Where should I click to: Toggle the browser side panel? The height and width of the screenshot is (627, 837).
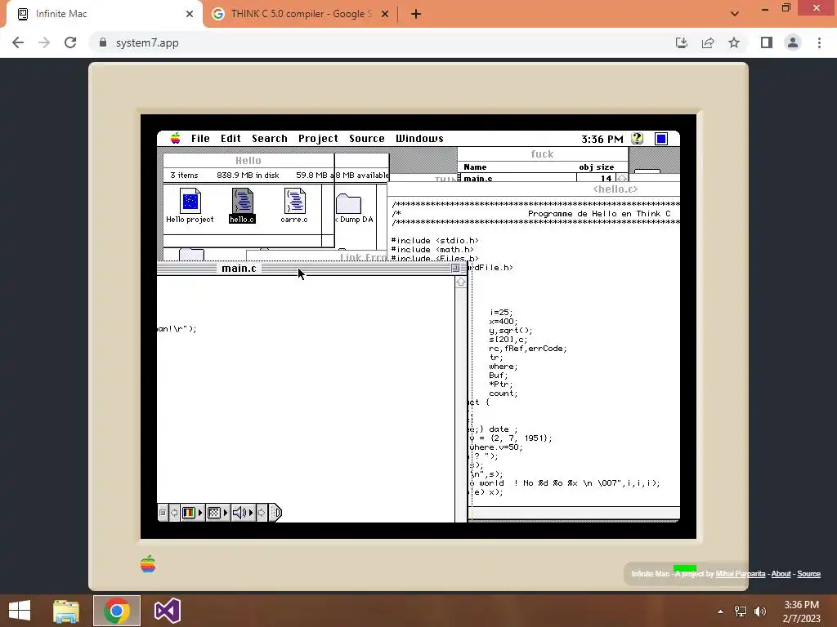click(767, 42)
